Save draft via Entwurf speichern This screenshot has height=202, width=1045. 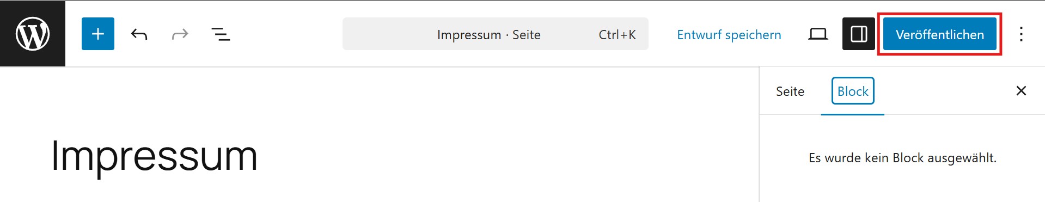(729, 35)
